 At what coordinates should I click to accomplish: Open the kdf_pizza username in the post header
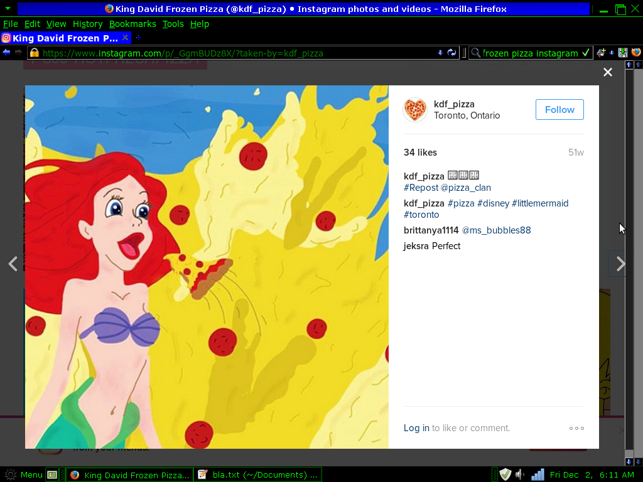coord(454,104)
